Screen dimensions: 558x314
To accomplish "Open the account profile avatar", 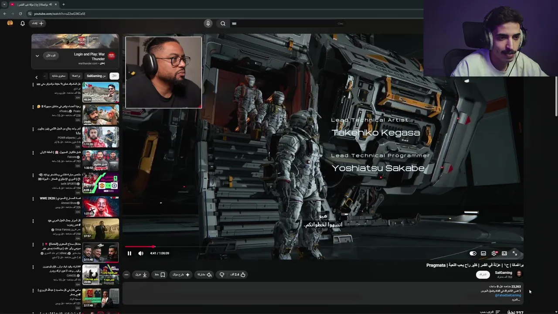I will point(10,23).
